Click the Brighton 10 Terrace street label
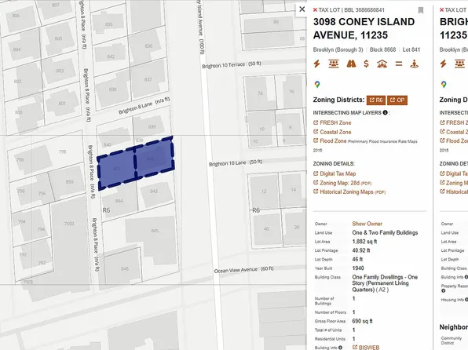Image resolution: width=468 pixels, height=350 pixels. point(232,65)
